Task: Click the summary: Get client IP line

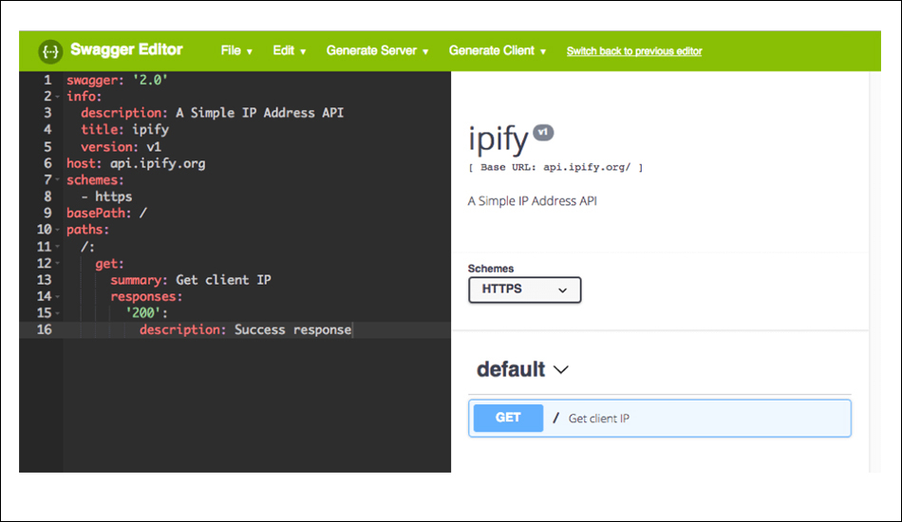Action: click(191, 280)
